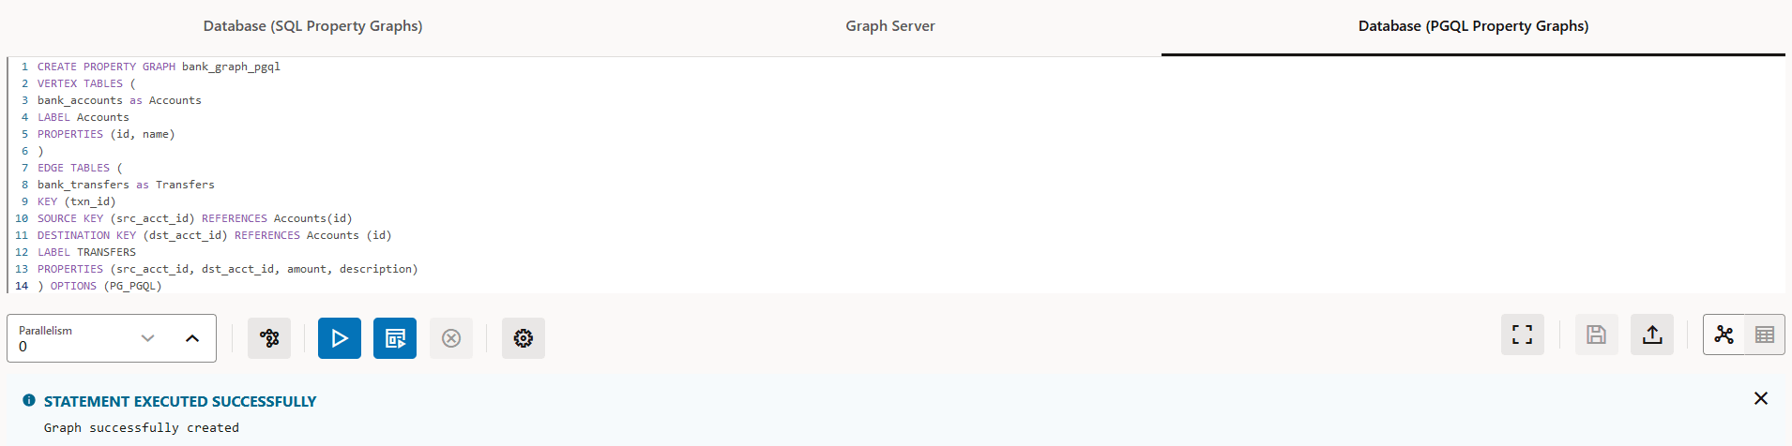Click PROPERTIES (src_acct_id...) line 13

(228, 269)
